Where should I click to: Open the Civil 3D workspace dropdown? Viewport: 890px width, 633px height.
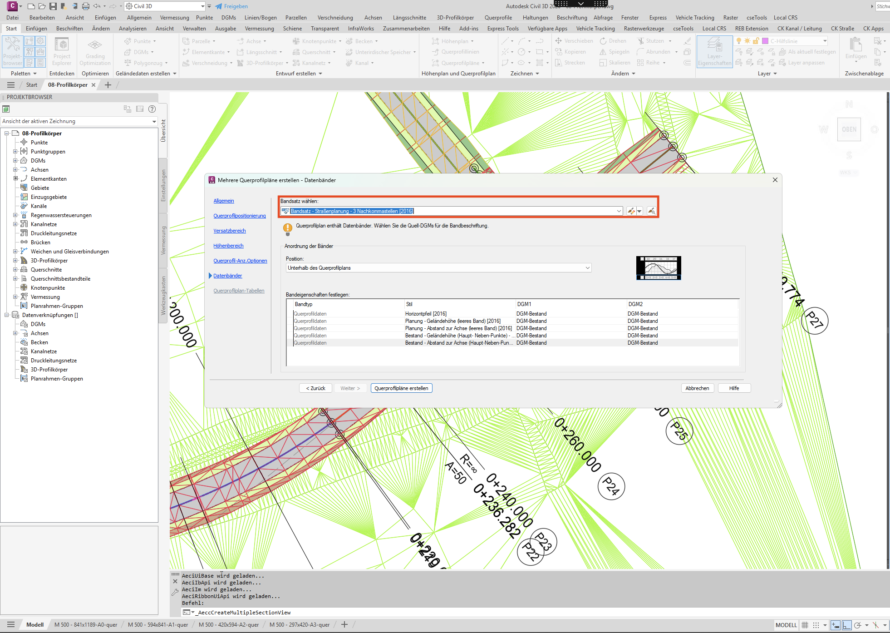coord(202,6)
